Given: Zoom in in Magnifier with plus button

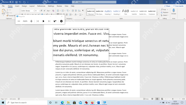Looking at the screenshot, I should pyautogui.click(x=31, y=21).
